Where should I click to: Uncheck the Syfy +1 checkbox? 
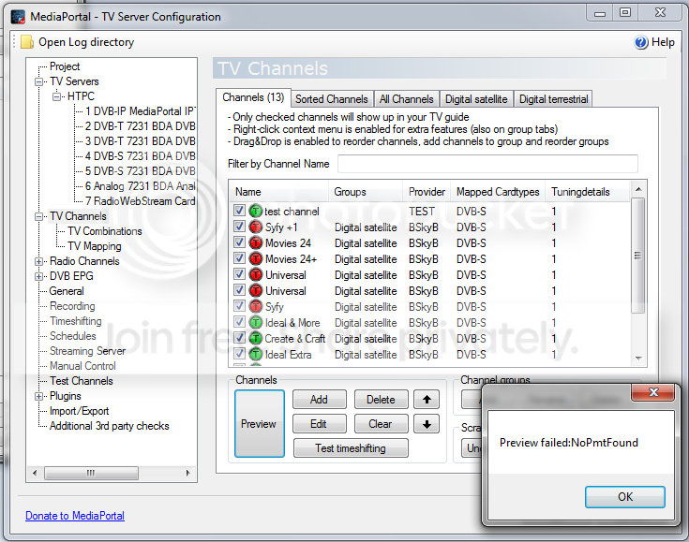tap(239, 227)
